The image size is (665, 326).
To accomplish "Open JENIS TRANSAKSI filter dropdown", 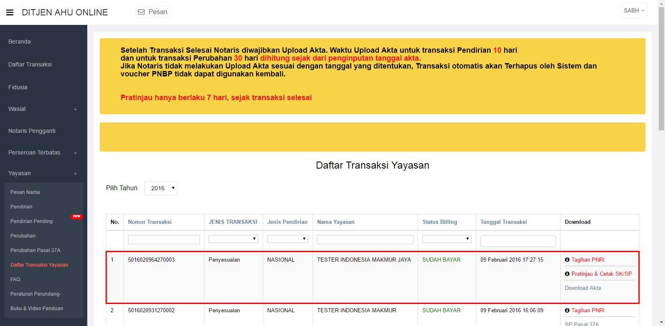I will [x=233, y=239].
